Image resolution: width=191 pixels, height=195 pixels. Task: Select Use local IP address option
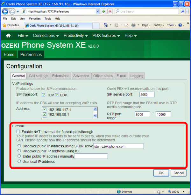[19, 161]
